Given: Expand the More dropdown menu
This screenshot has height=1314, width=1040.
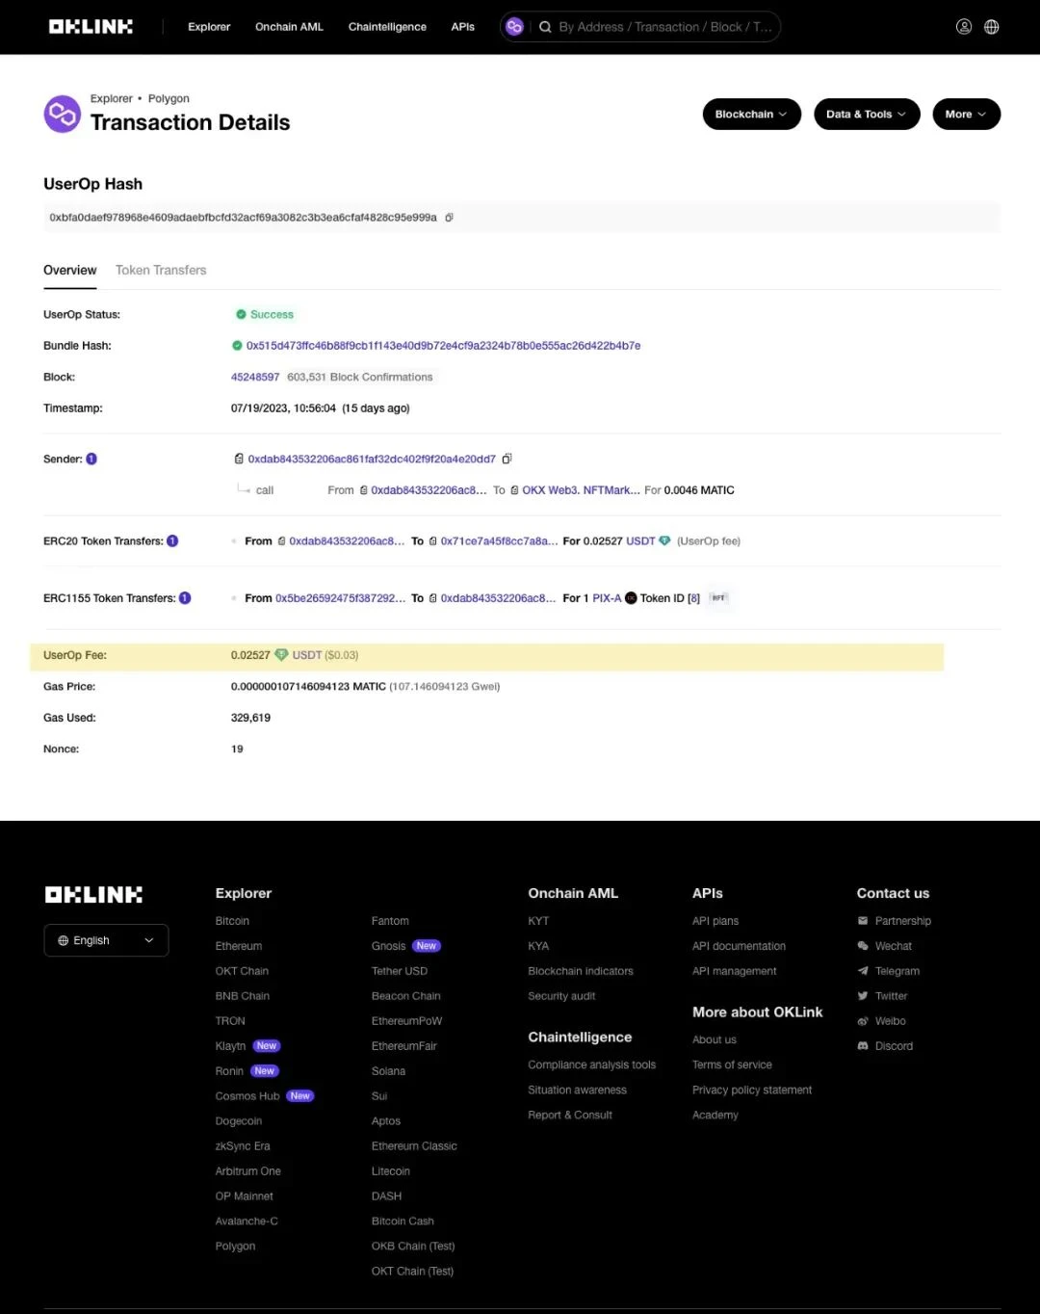Looking at the screenshot, I should [966, 115].
